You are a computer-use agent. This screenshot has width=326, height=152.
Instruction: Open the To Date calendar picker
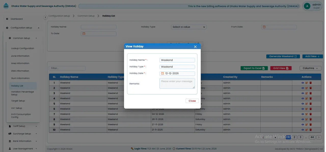(x=84, y=34)
